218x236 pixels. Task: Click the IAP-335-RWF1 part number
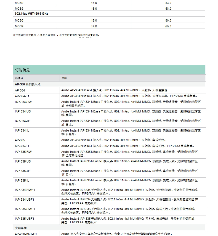[x=25, y=209]
